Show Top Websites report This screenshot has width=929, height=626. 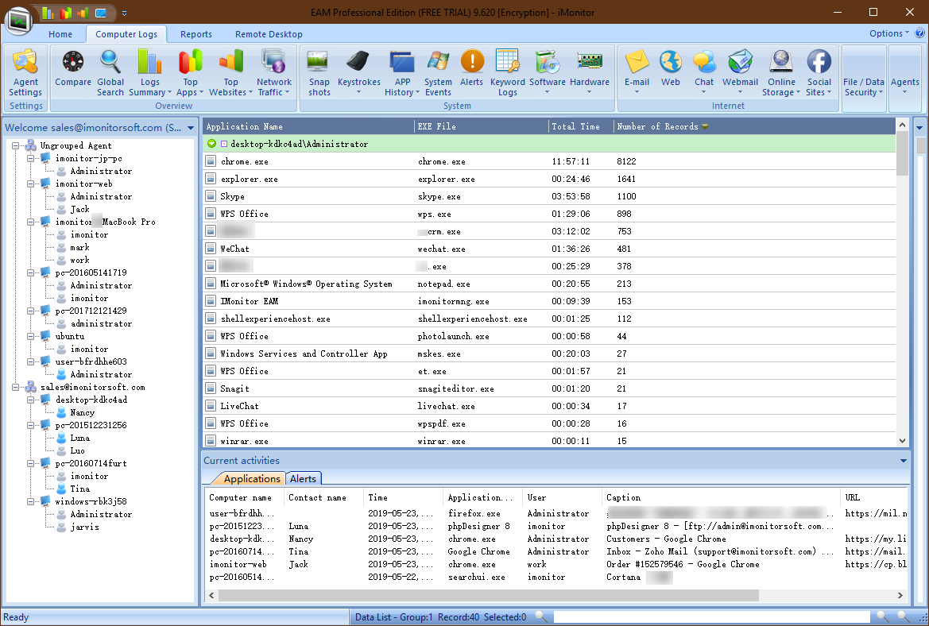[x=230, y=73]
